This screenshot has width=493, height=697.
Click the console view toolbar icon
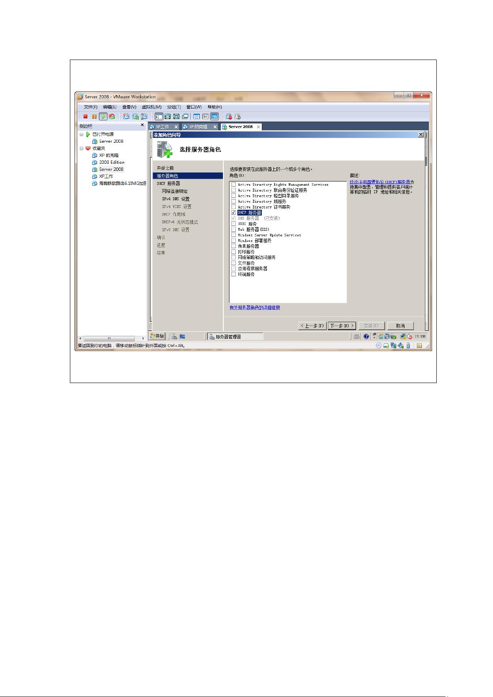214,117
